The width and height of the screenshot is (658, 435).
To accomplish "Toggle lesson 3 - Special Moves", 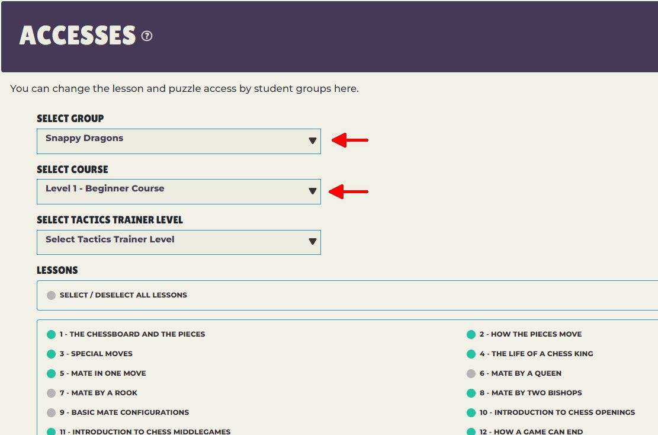I will (51, 353).
